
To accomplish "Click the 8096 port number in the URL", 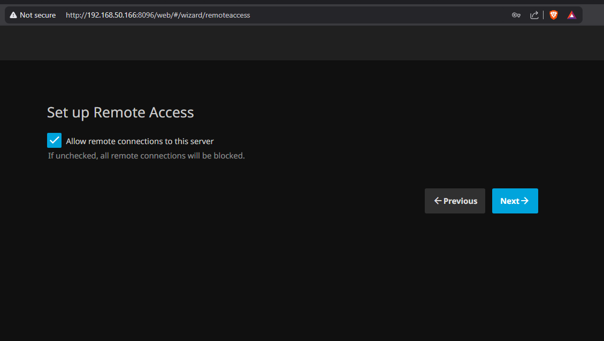I will tap(147, 15).
